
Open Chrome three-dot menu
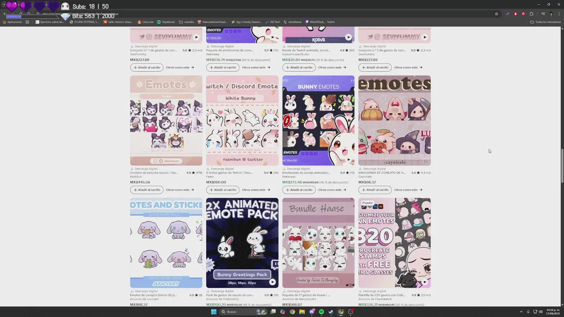pyautogui.click(x=559, y=14)
